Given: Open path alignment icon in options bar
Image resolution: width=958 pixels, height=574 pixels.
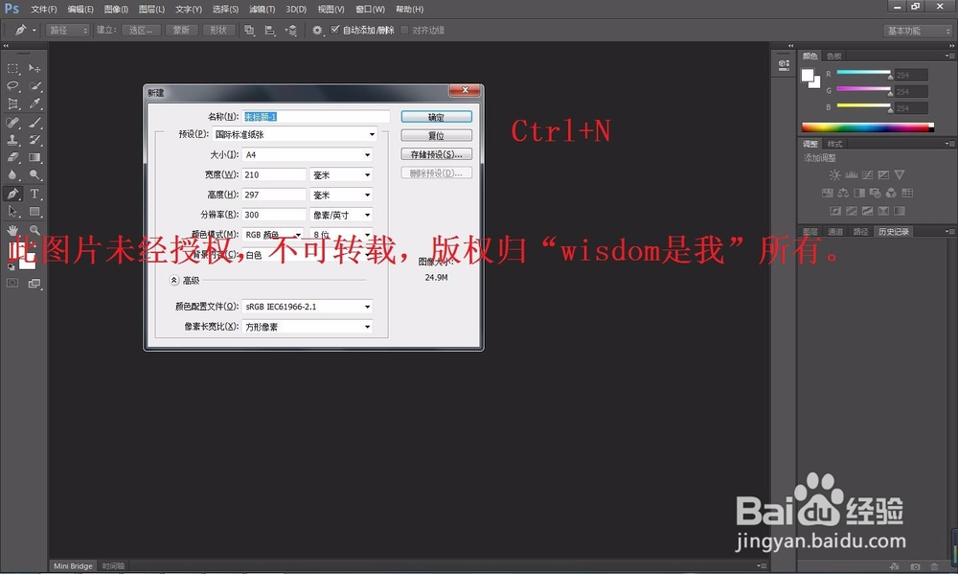Looking at the screenshot, I should [x=269, y=30].
